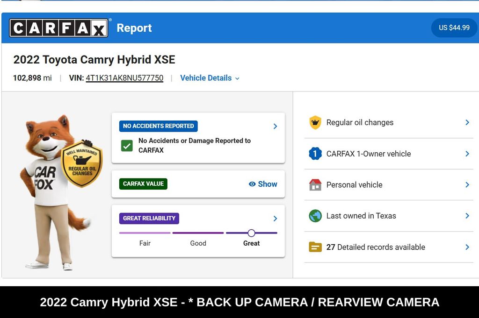Click the globe icon for Last owned
The height and width of the screenshot is (318, 479).
[x=315, y=216]
